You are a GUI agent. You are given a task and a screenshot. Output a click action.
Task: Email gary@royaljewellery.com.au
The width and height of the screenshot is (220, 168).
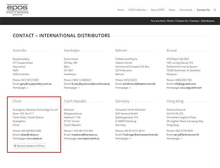[x=36, y=84]
